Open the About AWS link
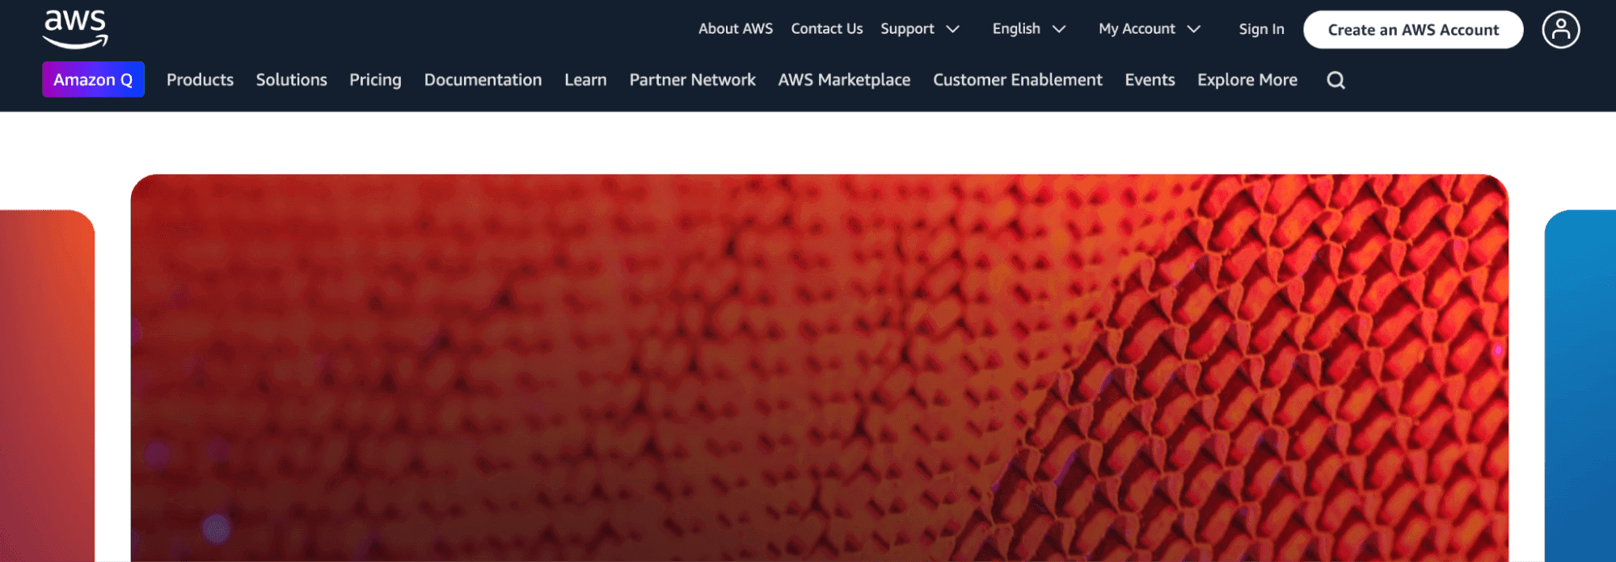Screen dimensions: 1616x562 pos(736,28)
